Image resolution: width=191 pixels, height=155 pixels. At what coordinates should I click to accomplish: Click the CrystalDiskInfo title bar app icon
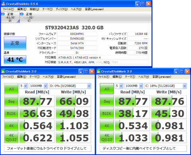pyautogui.click(x=3, y=4)
